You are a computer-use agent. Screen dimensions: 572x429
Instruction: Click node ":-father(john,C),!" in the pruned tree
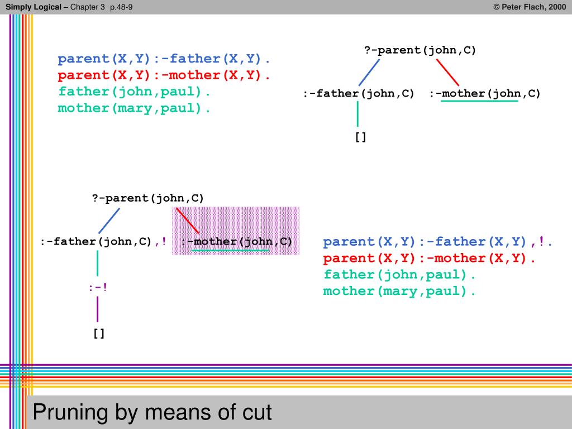coord(103,241)
